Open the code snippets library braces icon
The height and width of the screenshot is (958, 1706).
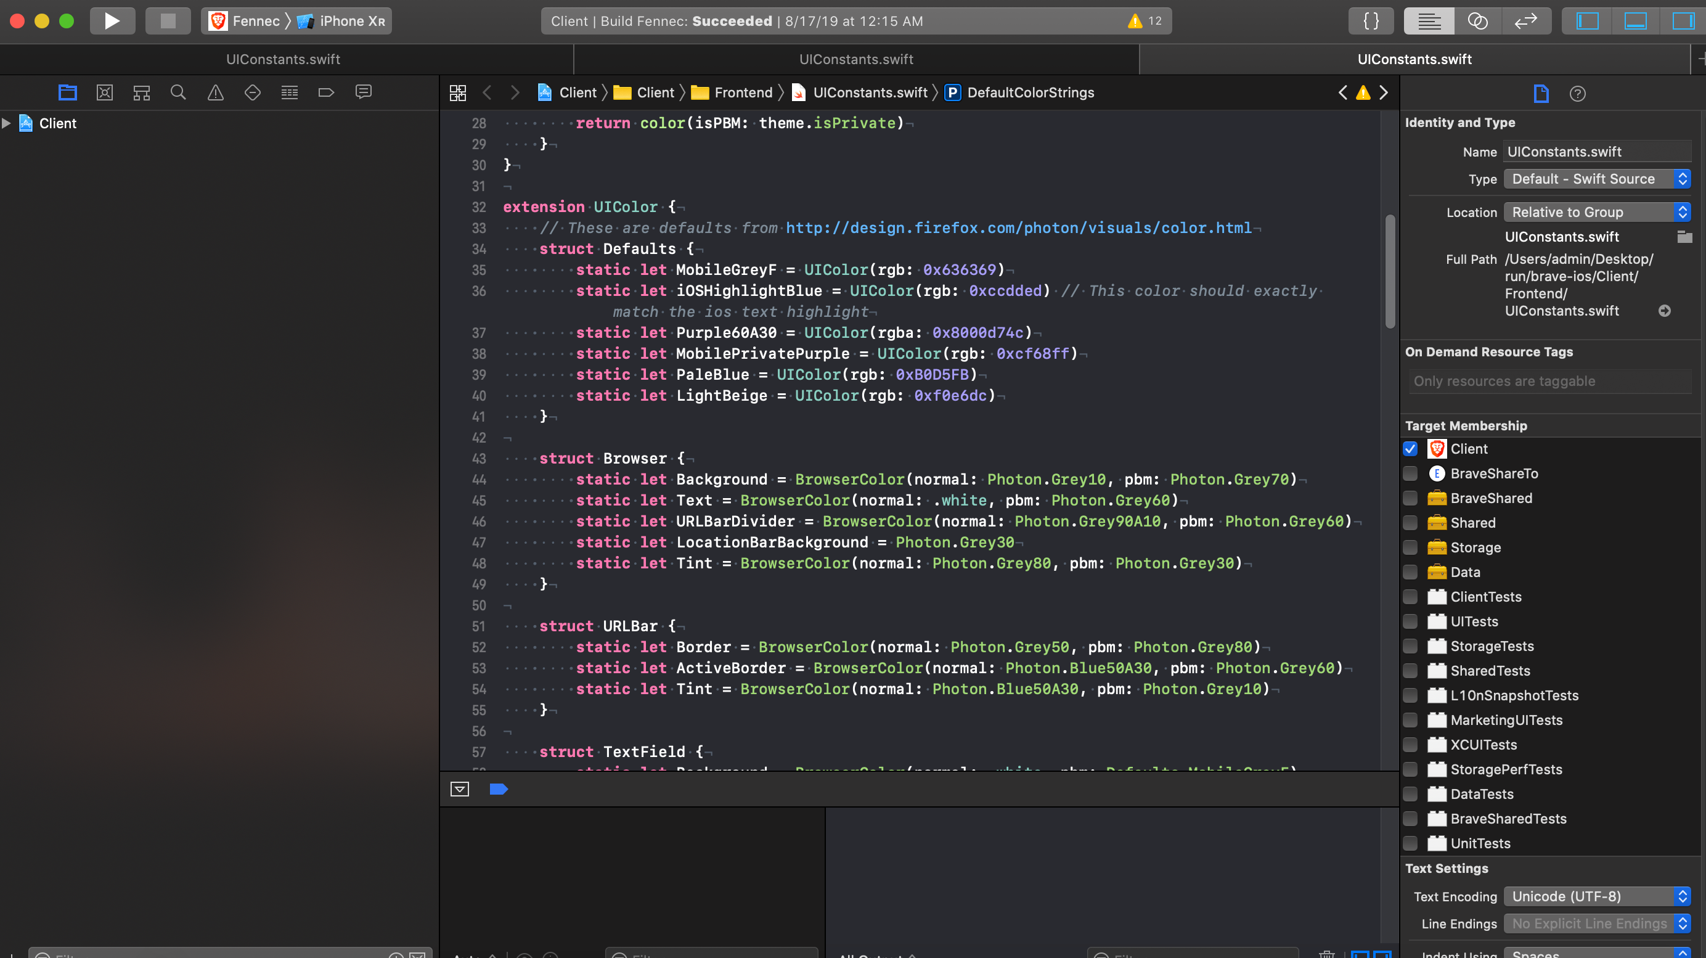[1371, 20]
